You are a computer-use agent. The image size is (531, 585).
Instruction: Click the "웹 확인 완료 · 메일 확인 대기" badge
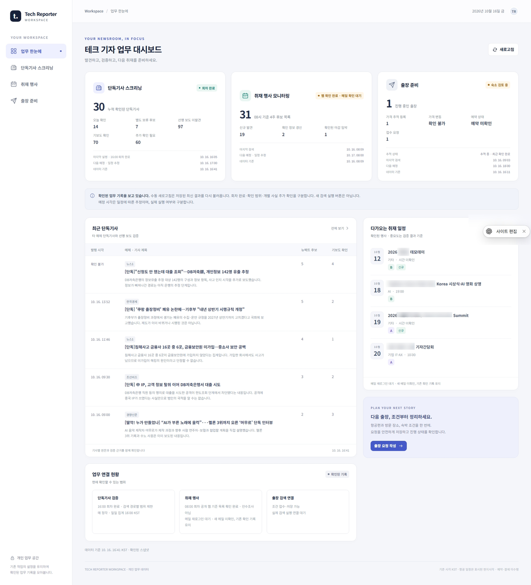pos(339,96)
